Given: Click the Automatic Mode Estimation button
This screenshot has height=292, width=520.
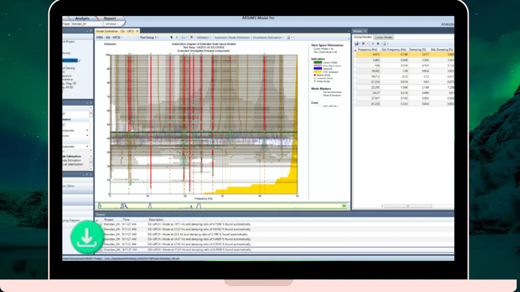Looking at the screenshot, I should click(x=232, y=37).
